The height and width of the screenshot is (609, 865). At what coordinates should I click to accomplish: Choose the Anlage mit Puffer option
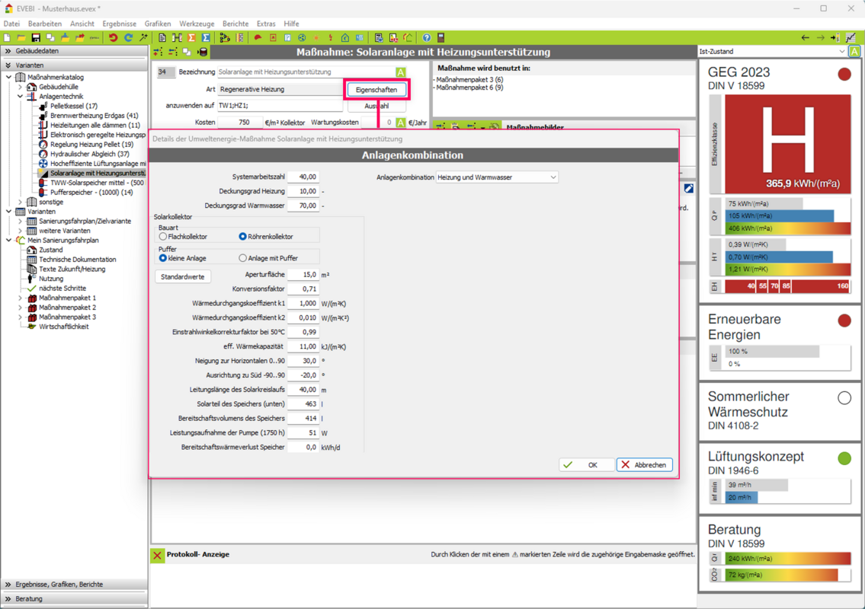coord(242,258)
